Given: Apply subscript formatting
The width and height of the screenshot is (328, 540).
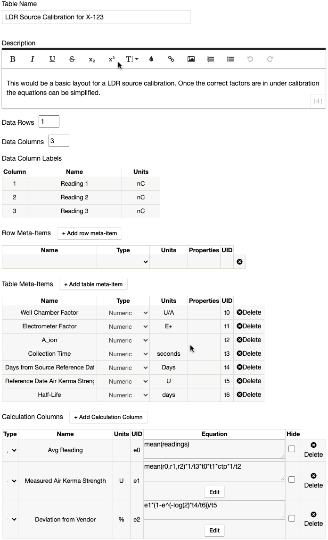Looking at the screenshot, I should click(x=92, y=59).
